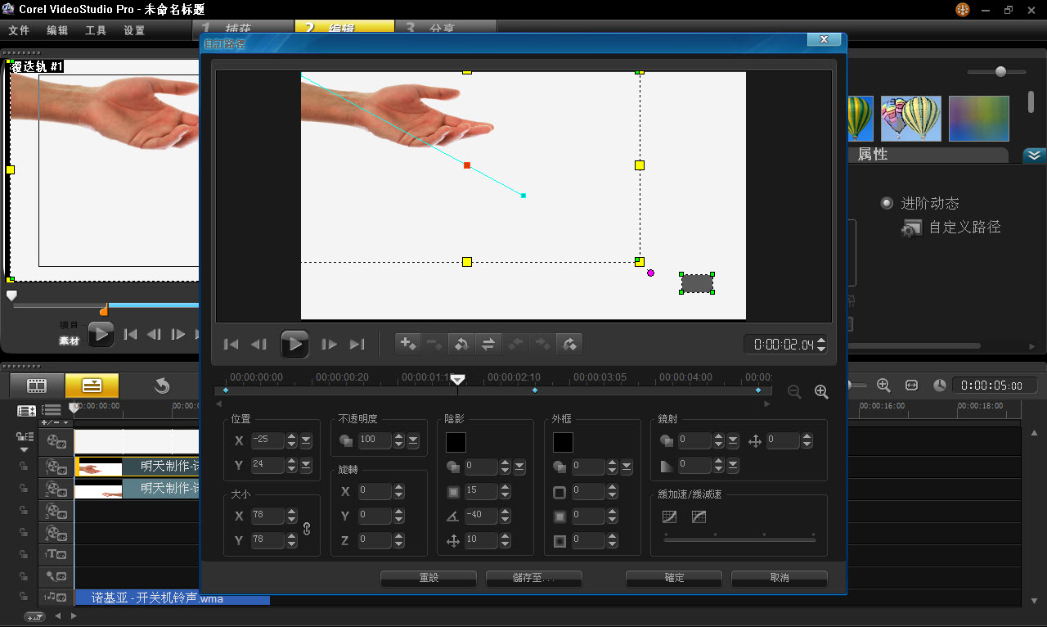This screenshot has width=1047, height=627.
Task: Jump to start in path dialog preview
Action: click(231, 345)
